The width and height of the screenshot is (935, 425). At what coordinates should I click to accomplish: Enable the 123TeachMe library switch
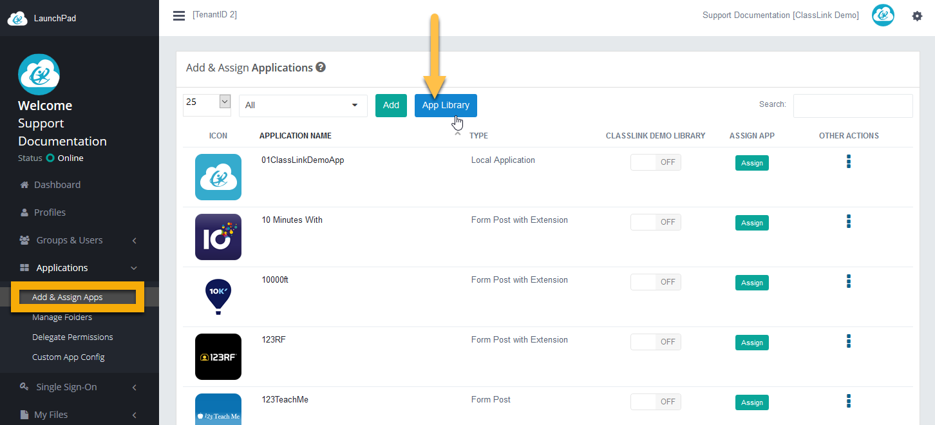(656, 401)
